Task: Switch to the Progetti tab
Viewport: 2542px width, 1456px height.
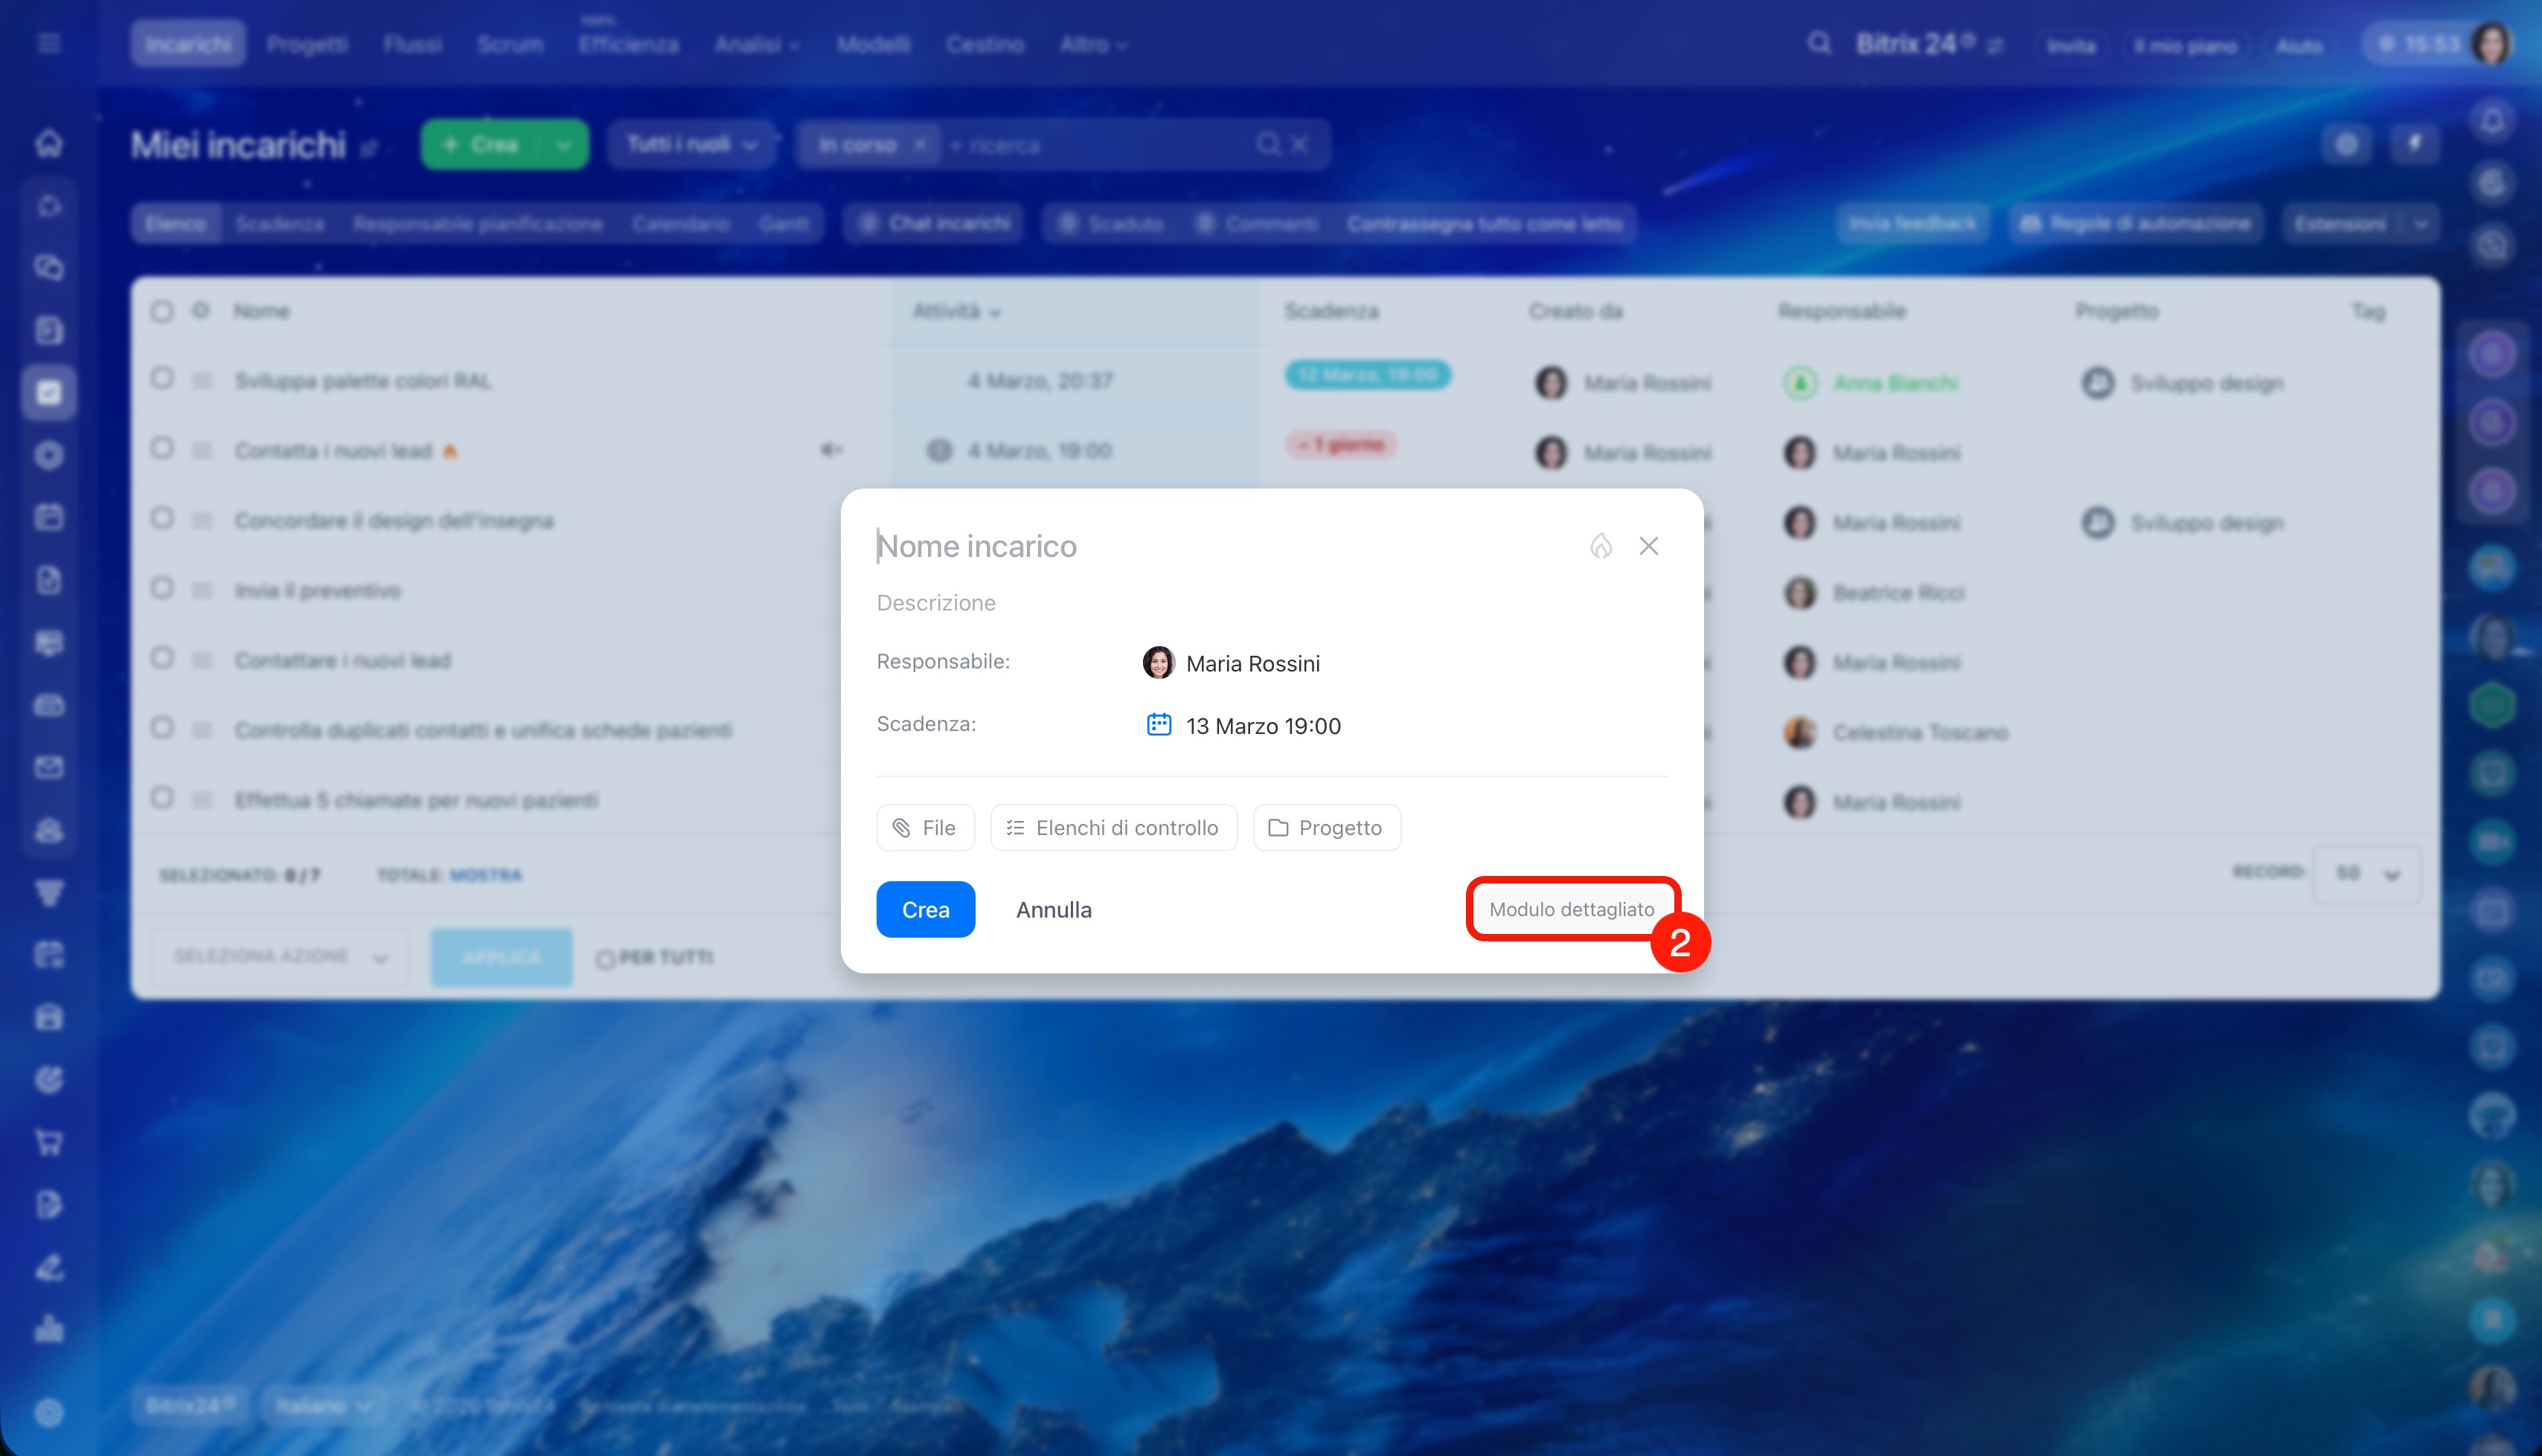Action: [x=307, y=45]
